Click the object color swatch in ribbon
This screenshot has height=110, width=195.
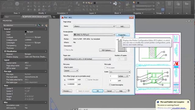[138, 3]
